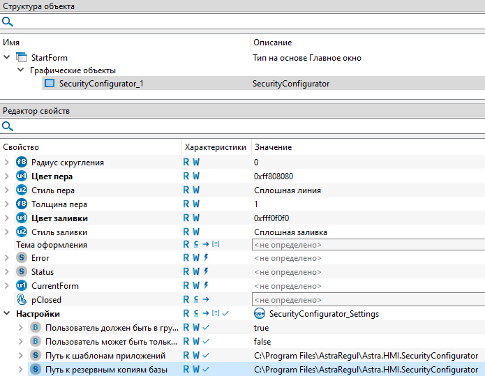
Task: Click the search icon in Структура объекта
Action: click(x=8, y=22)
